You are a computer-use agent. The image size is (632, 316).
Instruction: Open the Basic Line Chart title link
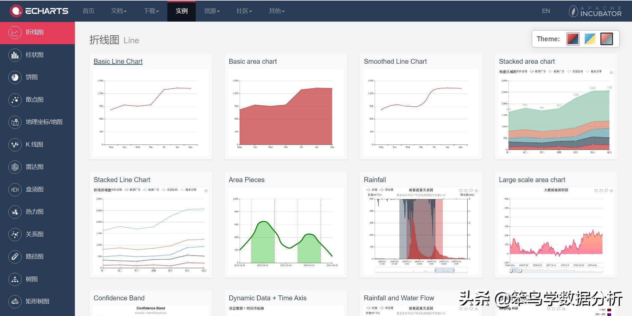[118, 61]
